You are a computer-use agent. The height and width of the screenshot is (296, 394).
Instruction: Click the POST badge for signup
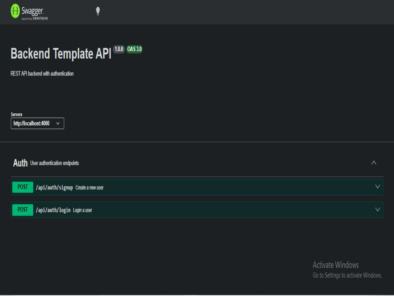click(22, 187)
